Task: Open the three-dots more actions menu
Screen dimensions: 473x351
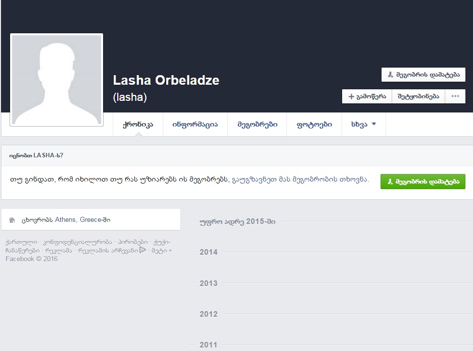Action: click(455, 96)
